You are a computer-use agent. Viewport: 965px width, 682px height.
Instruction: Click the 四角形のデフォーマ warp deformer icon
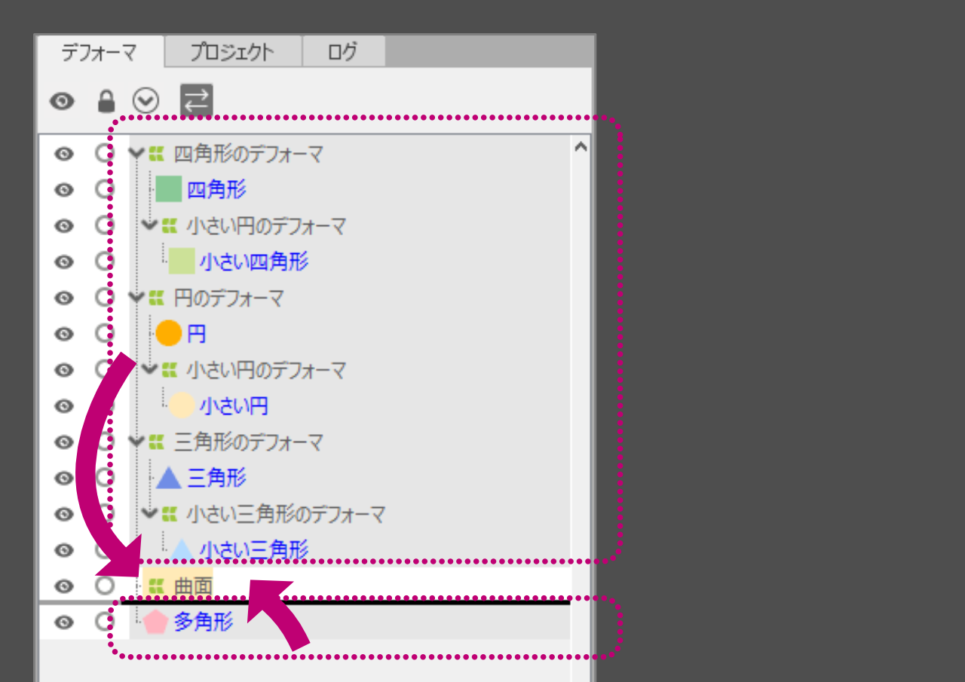156,154
